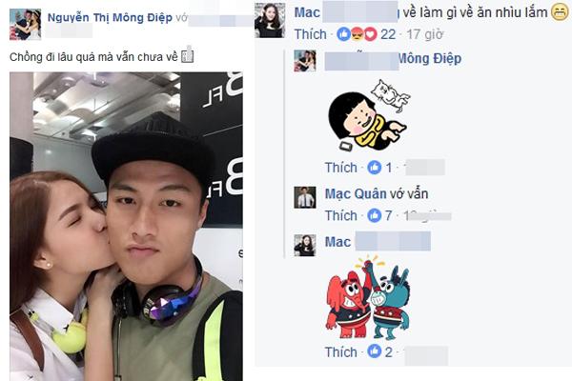Screen dimensions: 572x381
Task: Click the elephant and donkey high-five sticker
Action: 368,297
